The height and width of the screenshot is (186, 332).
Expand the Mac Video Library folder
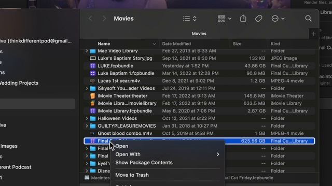87,51
